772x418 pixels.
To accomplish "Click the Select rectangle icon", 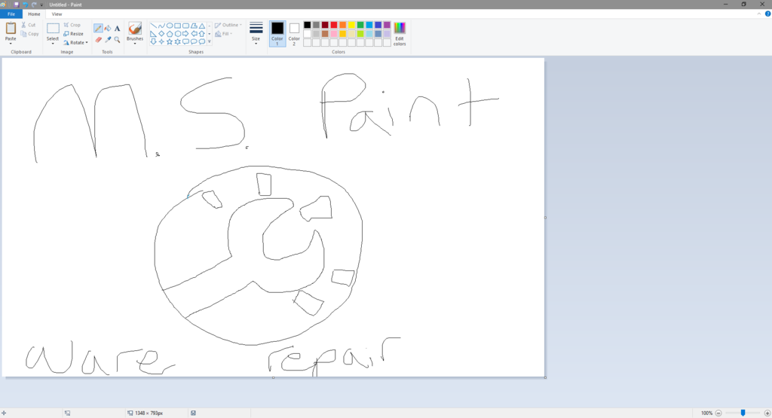I will point(53,29).
